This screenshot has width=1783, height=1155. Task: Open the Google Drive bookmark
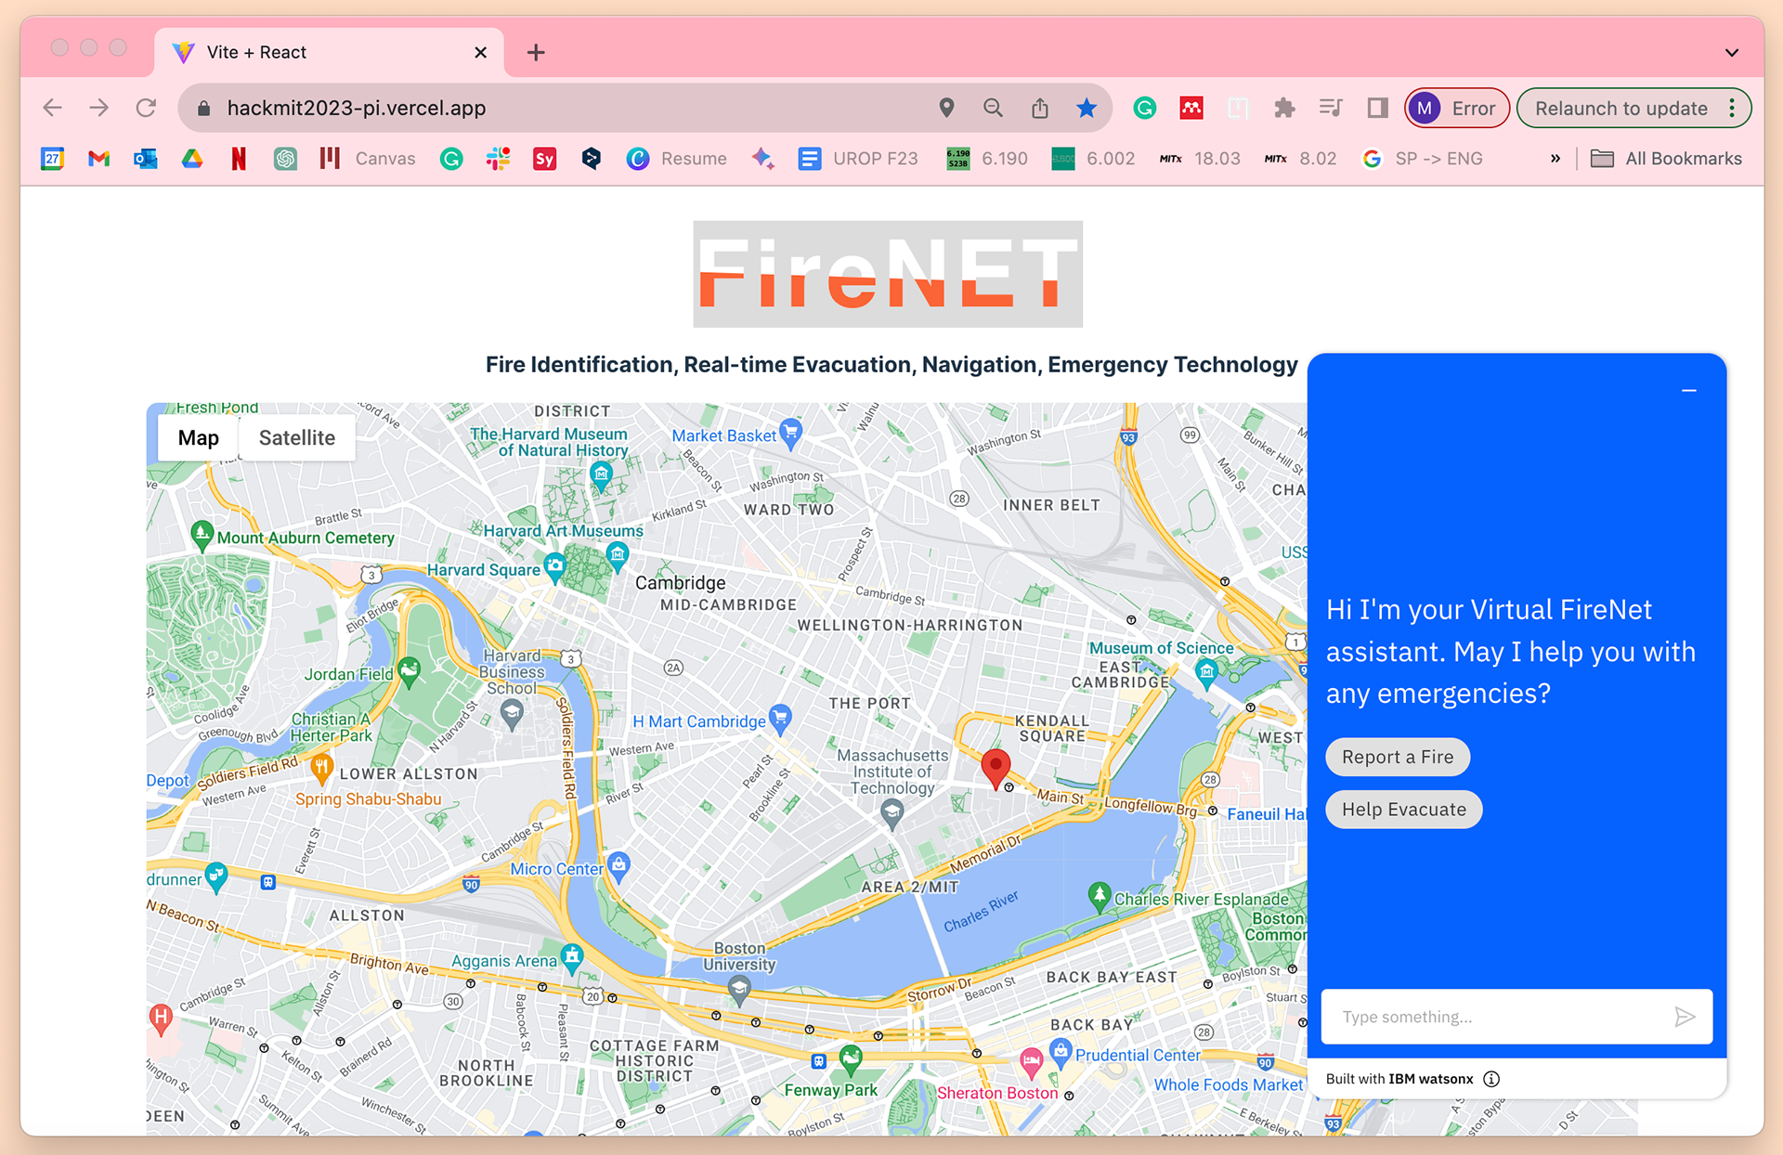pyautogui.click(x=192, y=159)
